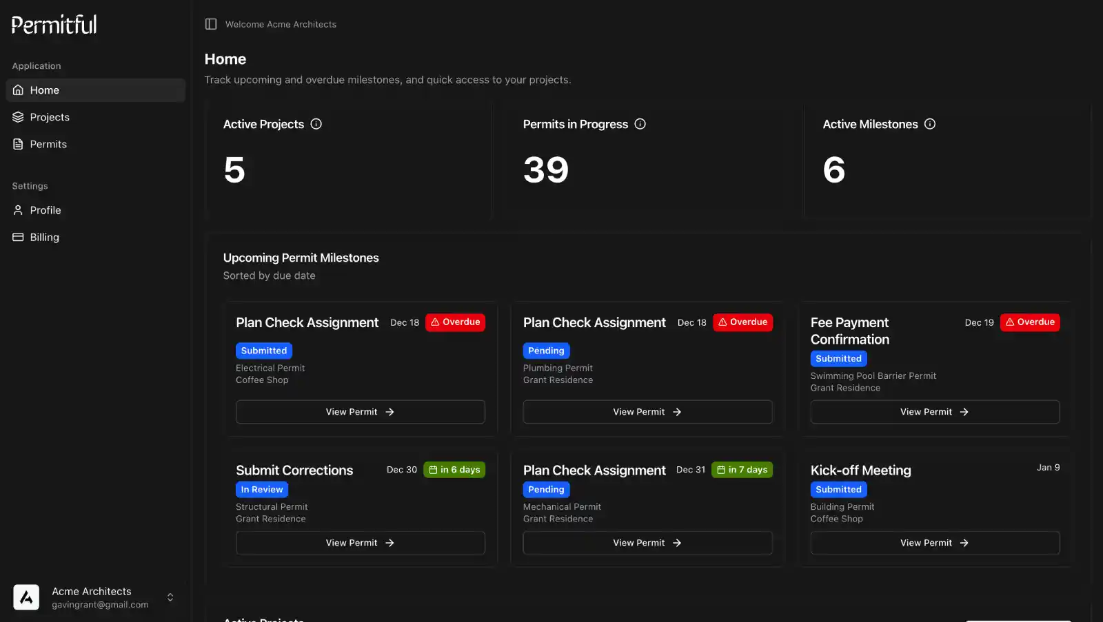Image resolution: width=1103 pixels, height=622 pixels.
Task: Click the Profile person icon
Action: 18,210
